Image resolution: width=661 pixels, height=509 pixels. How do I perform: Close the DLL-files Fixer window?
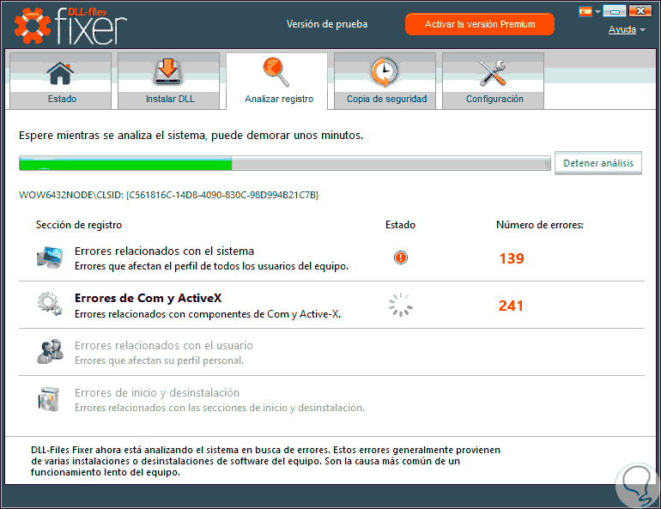click(640, 11)
